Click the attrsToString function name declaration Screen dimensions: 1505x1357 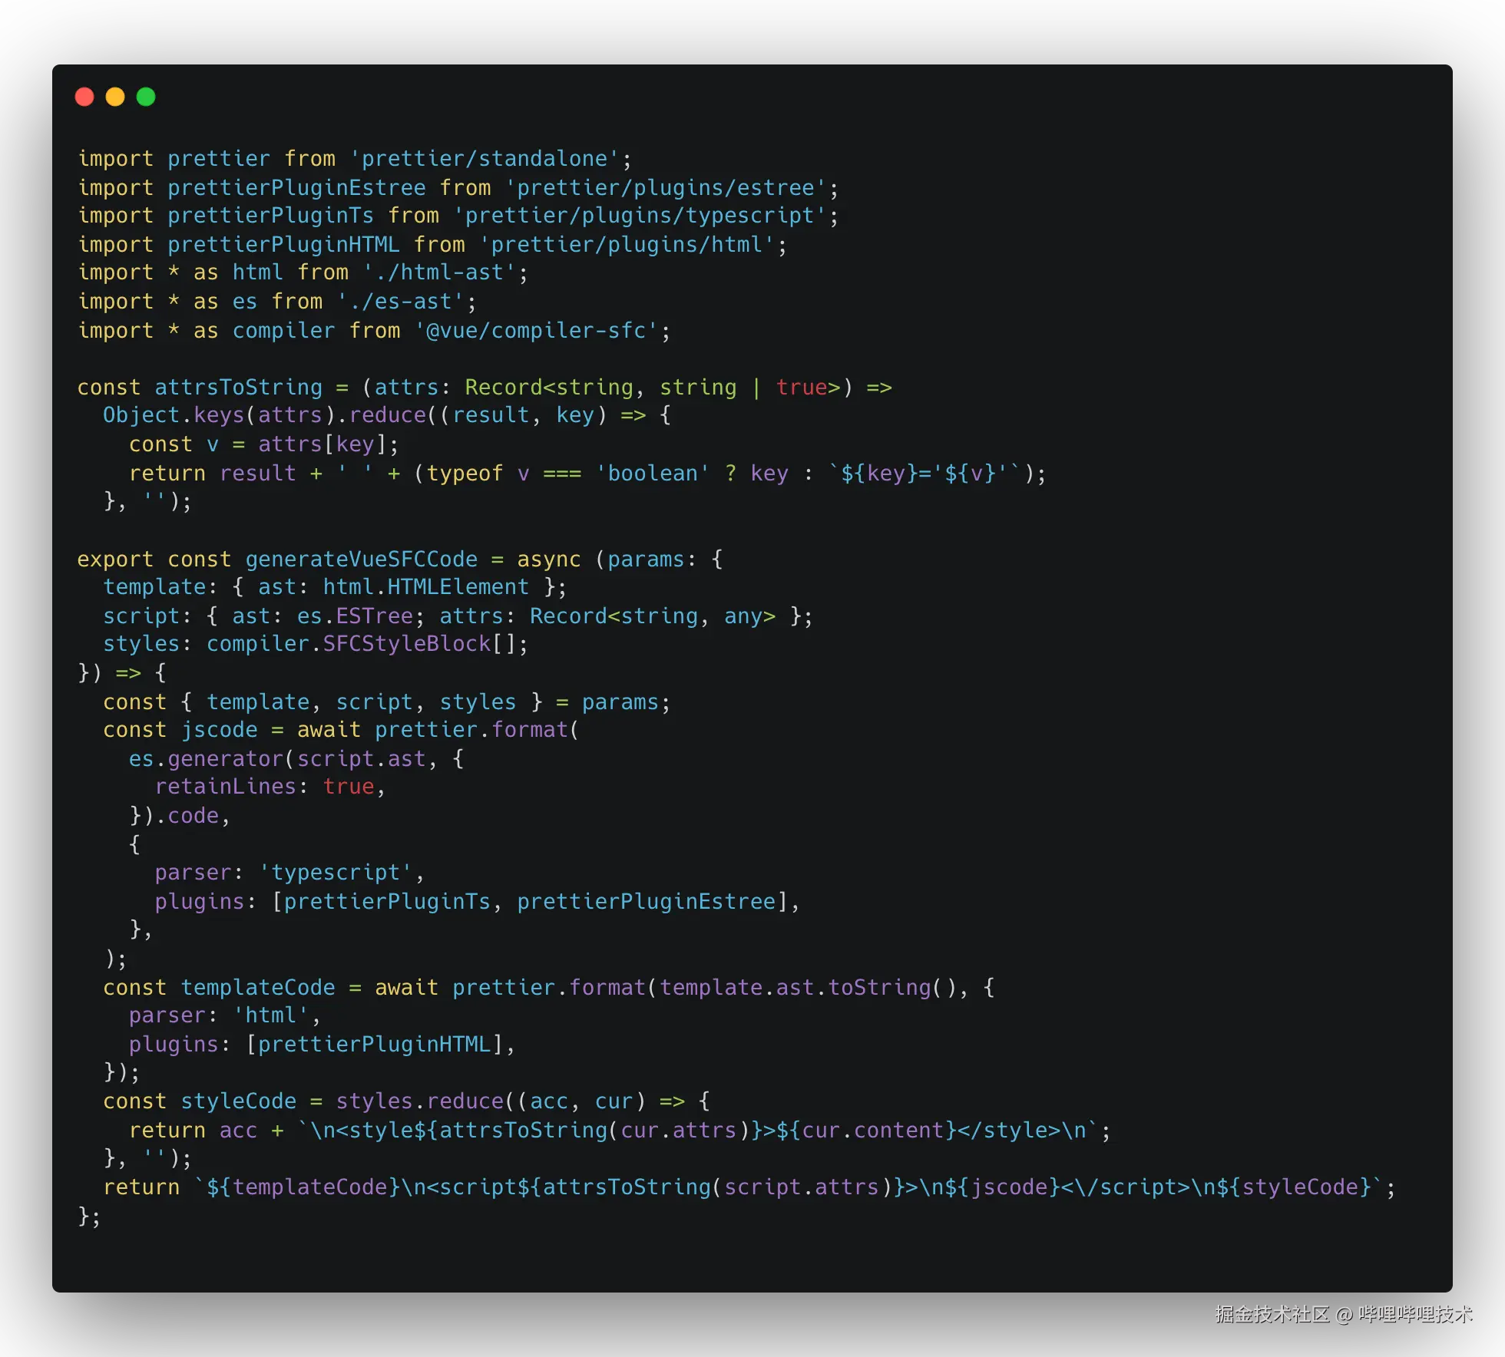pyautogui.click(x=238, y=388)
